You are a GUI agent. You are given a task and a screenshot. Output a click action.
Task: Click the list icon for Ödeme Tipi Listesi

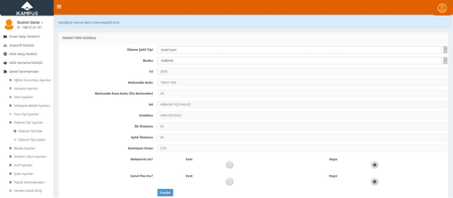[x=15, y=140]
